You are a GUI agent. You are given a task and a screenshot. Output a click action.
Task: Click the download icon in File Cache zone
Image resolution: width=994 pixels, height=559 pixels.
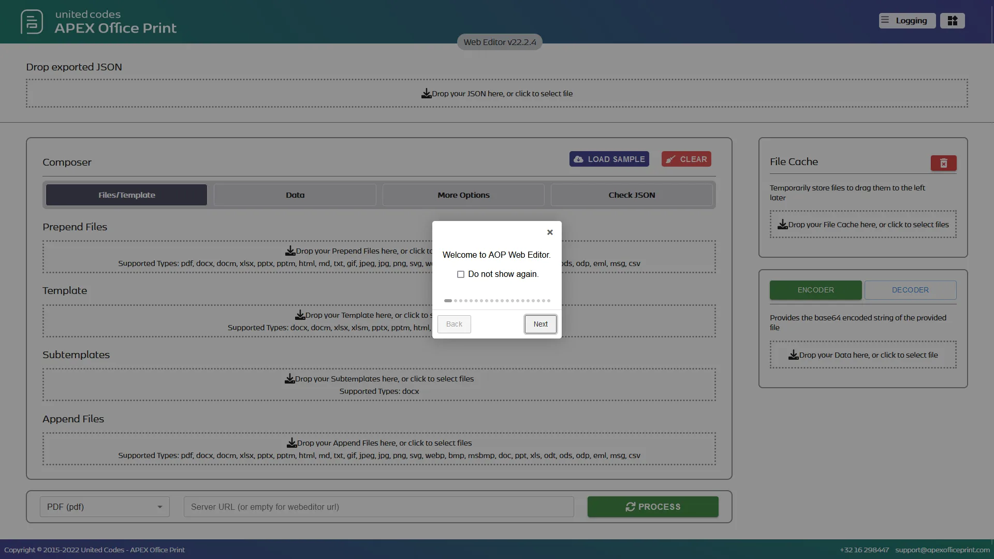click(783, 224)
